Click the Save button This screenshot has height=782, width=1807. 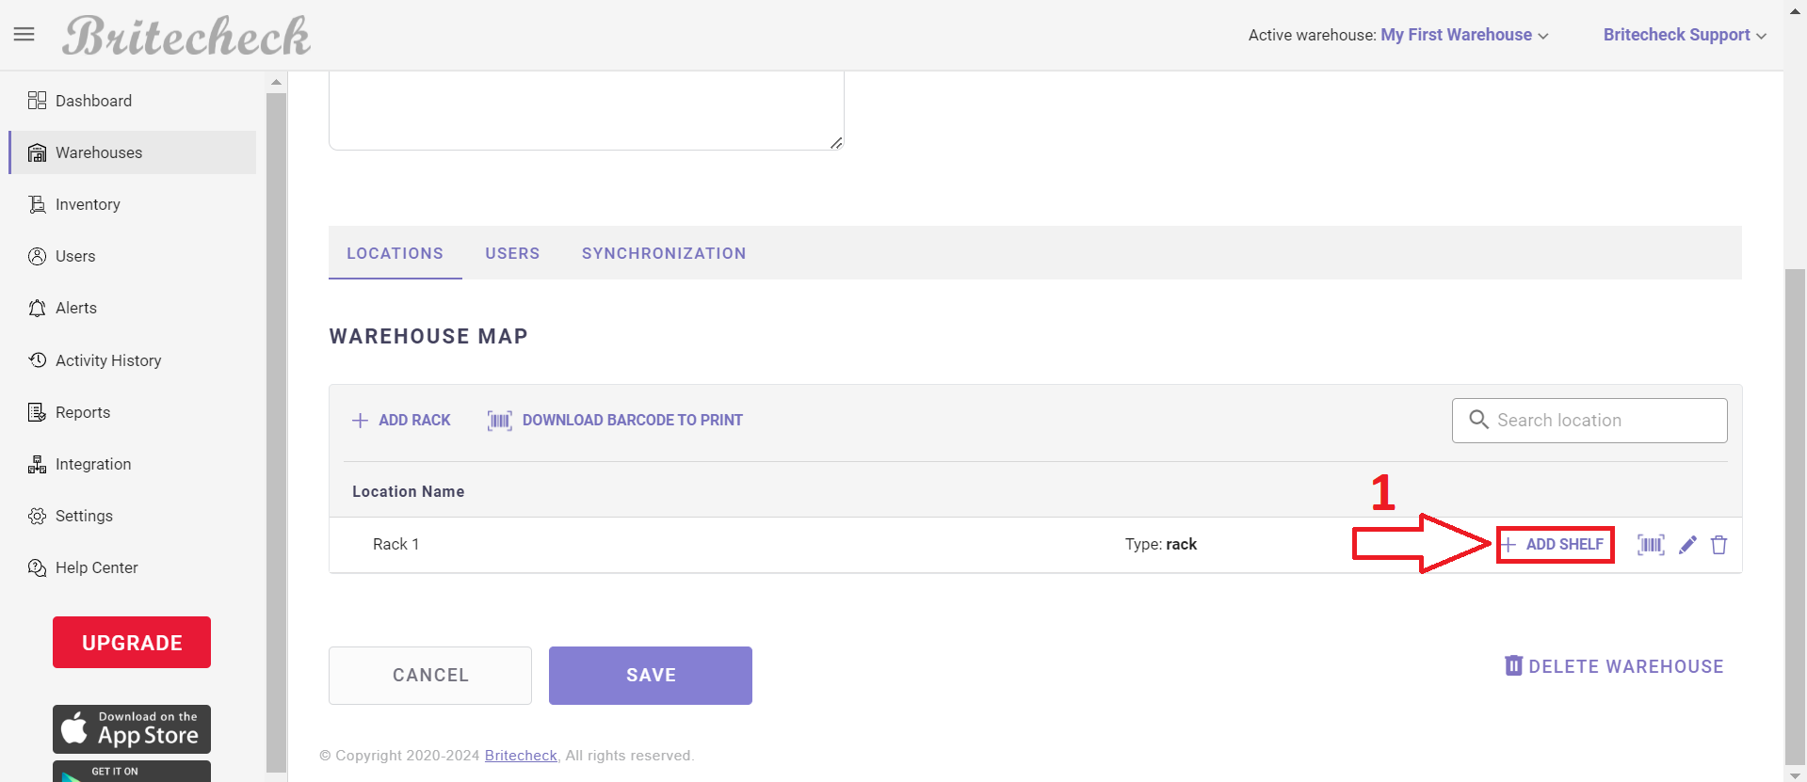[651, 675]
